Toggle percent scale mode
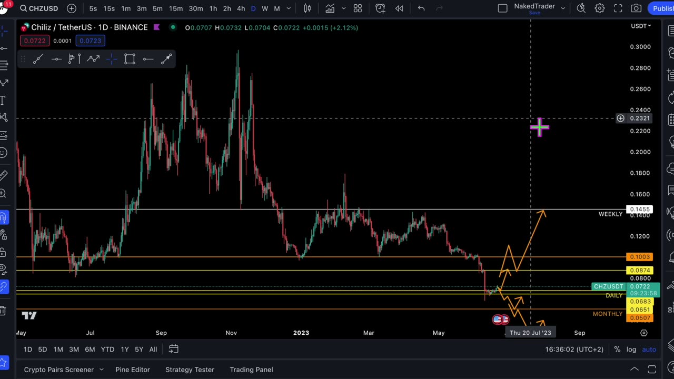The width and height of the screenshot is (674, 379). click(617, 350)
